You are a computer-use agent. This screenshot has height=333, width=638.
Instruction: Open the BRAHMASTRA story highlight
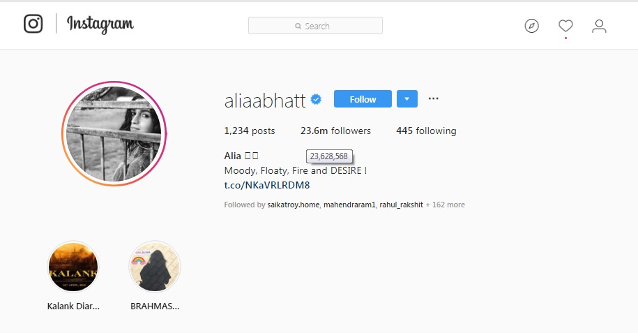(155, 267)
